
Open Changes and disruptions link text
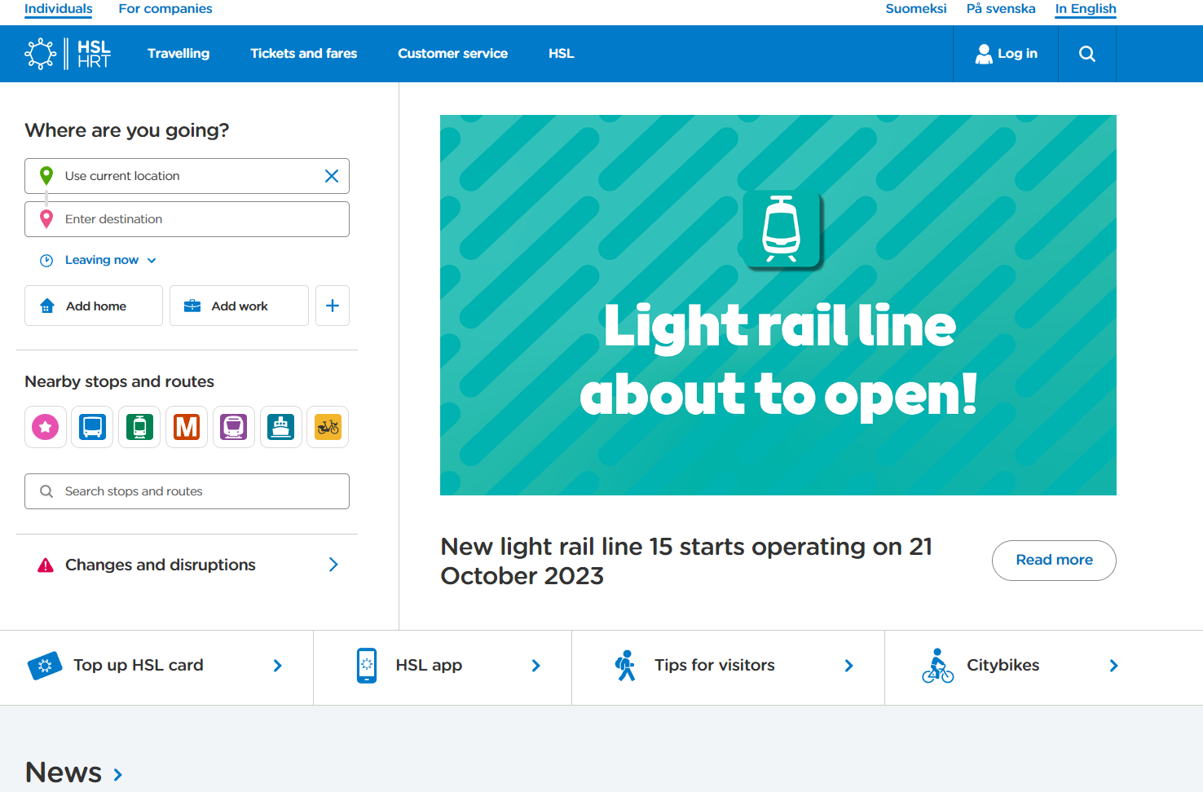tap(161, 565)
